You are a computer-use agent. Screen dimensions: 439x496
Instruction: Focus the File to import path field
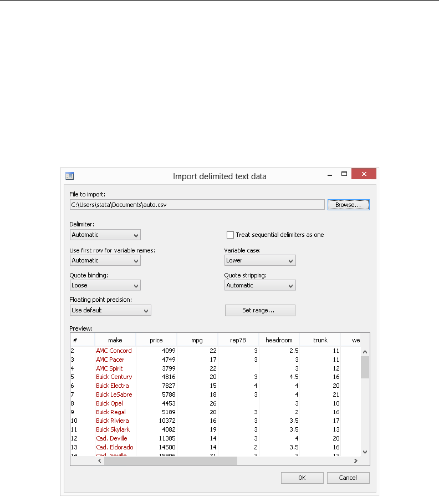click(x=197, y=205)
